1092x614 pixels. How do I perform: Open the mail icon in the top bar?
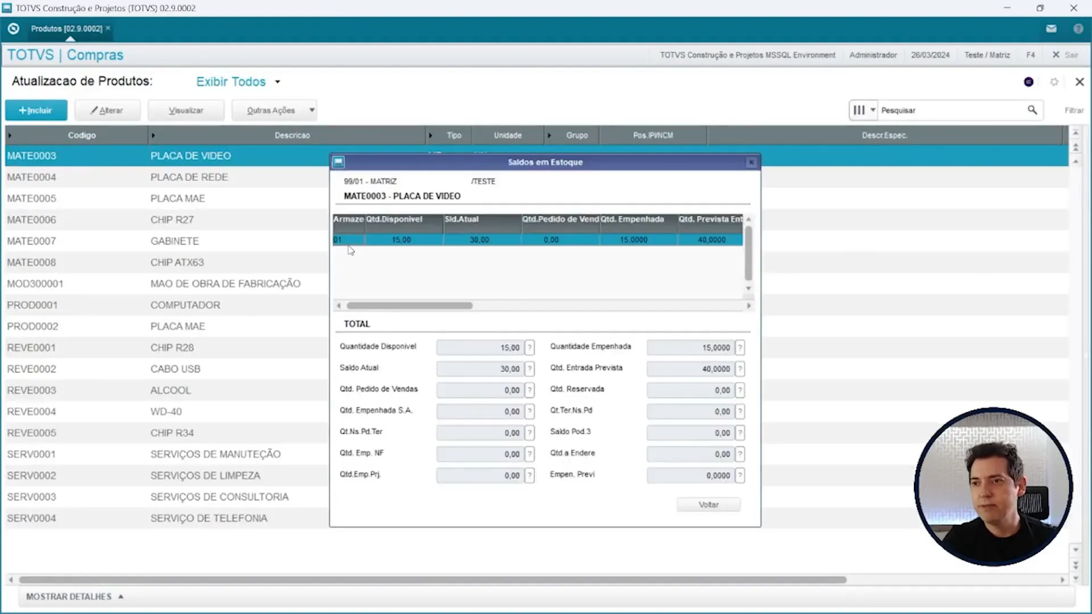click(x=1052, y=28)
